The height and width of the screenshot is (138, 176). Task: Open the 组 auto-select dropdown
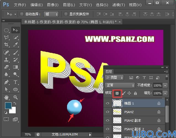click(x=51, y=14)
